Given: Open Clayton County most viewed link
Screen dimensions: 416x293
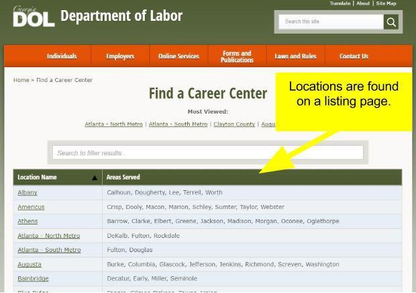Looking at the screenshot, I should coord(234,124).
